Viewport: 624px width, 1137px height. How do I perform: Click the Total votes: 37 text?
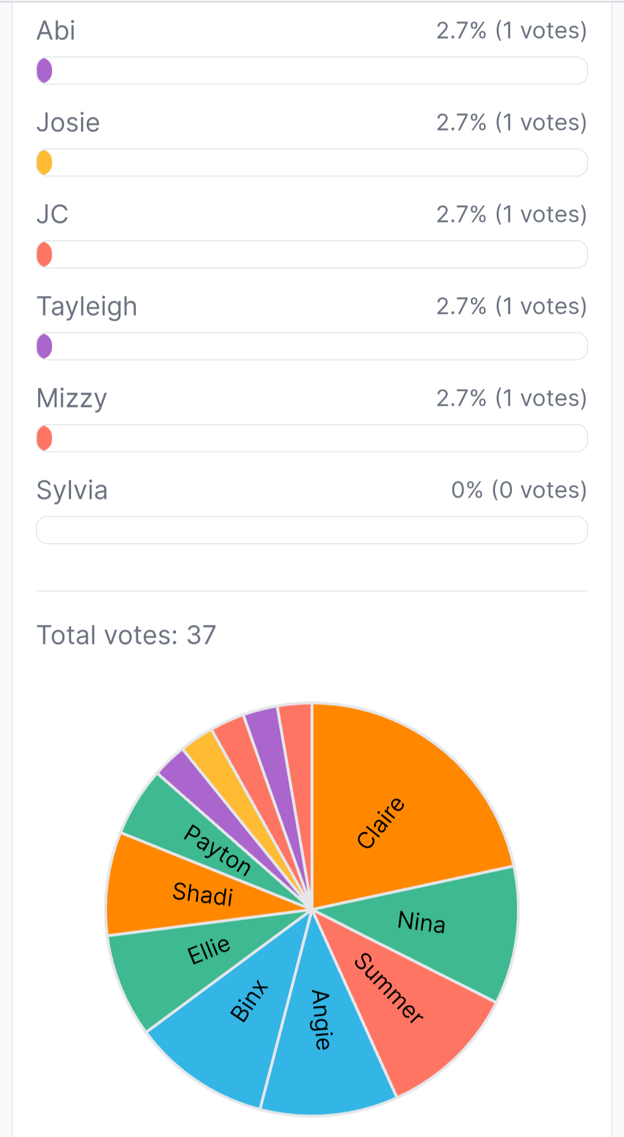click(126, 635)
